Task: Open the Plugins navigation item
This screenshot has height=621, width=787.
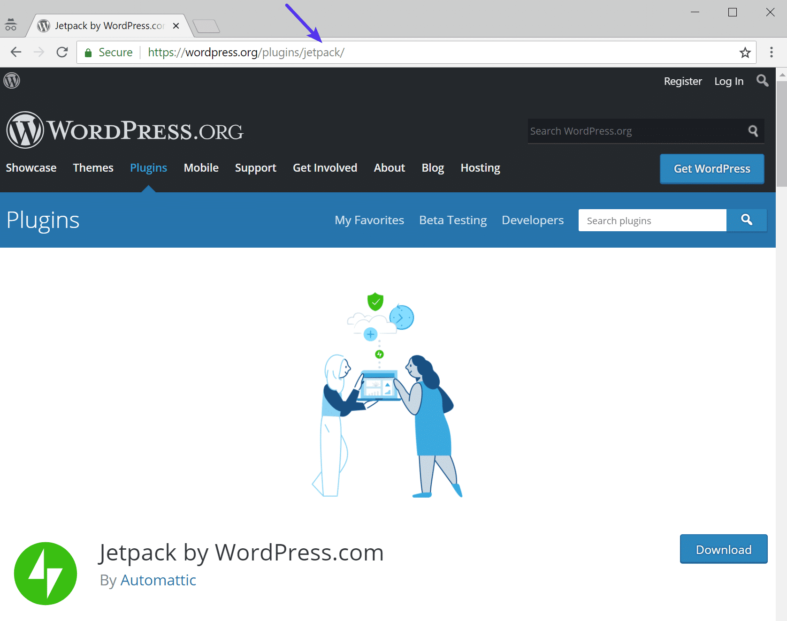Action: tap(148, 167)
